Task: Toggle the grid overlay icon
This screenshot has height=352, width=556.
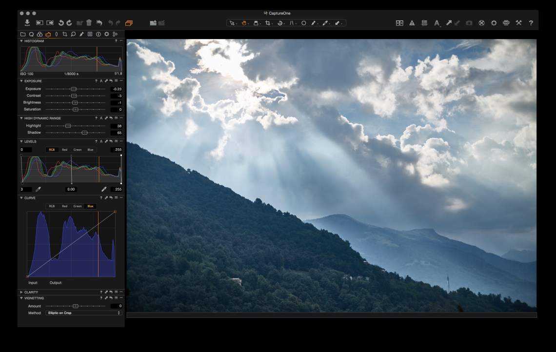Action: coord(424,23)
